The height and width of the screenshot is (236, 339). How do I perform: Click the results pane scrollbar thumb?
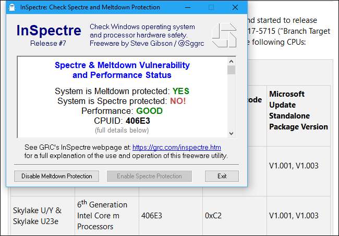point(232,70)
